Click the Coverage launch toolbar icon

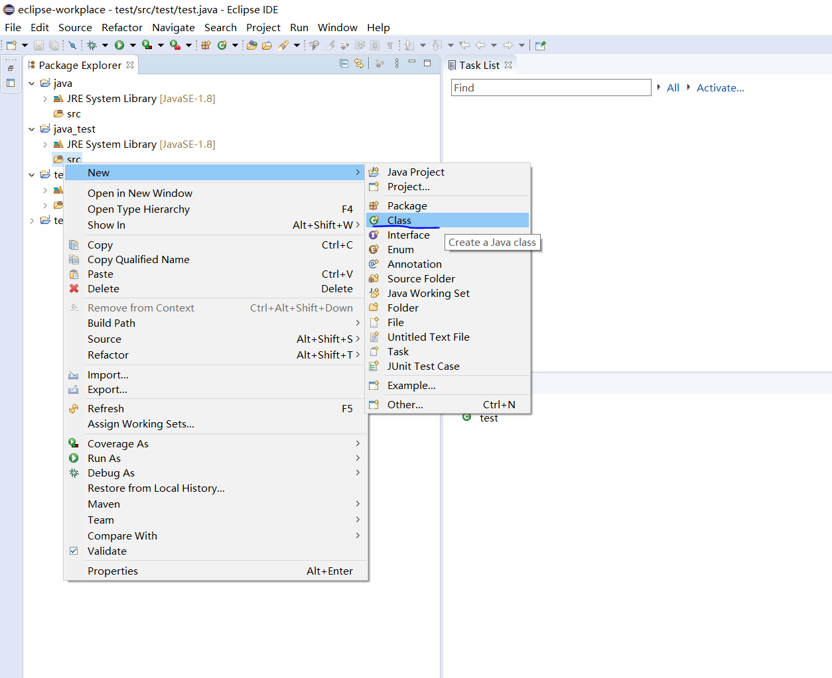click(x=147, y=45)
